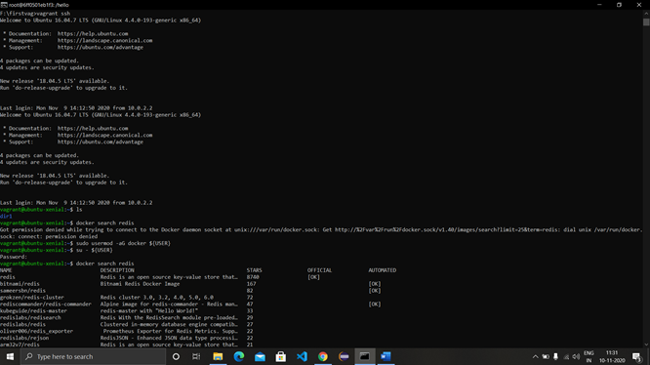
Task: Click the DESCRIPTION column header
Action: pos(117,270)
